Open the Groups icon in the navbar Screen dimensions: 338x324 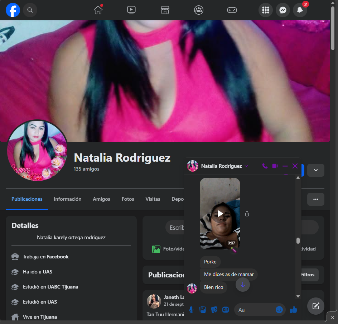[x=198, y=10]
